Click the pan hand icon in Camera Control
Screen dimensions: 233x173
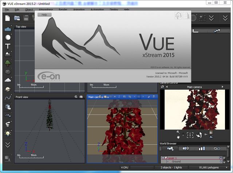tap(178, 137)
